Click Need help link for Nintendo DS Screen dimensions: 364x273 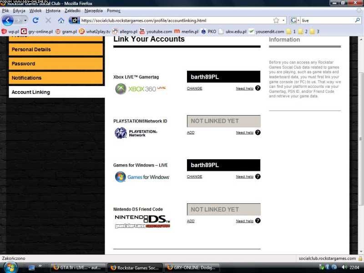245,221
